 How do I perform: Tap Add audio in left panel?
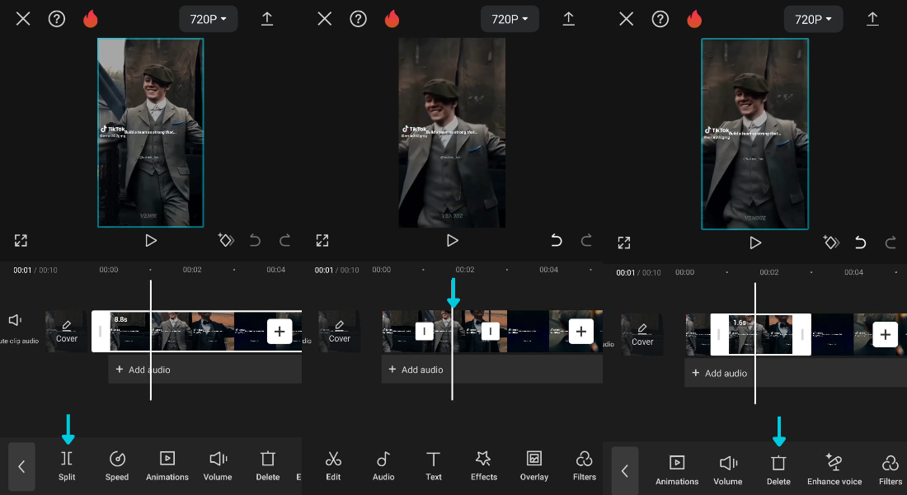[x=204, y=370]
